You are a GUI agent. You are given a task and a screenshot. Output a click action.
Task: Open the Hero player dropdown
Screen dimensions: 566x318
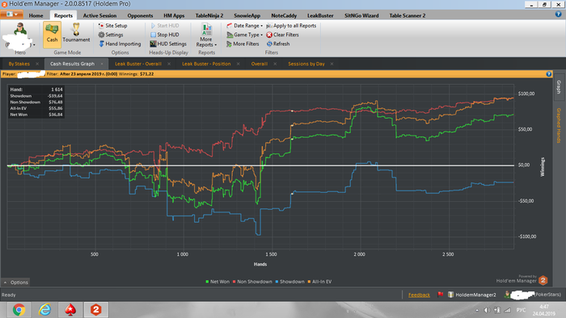point(20,35)
